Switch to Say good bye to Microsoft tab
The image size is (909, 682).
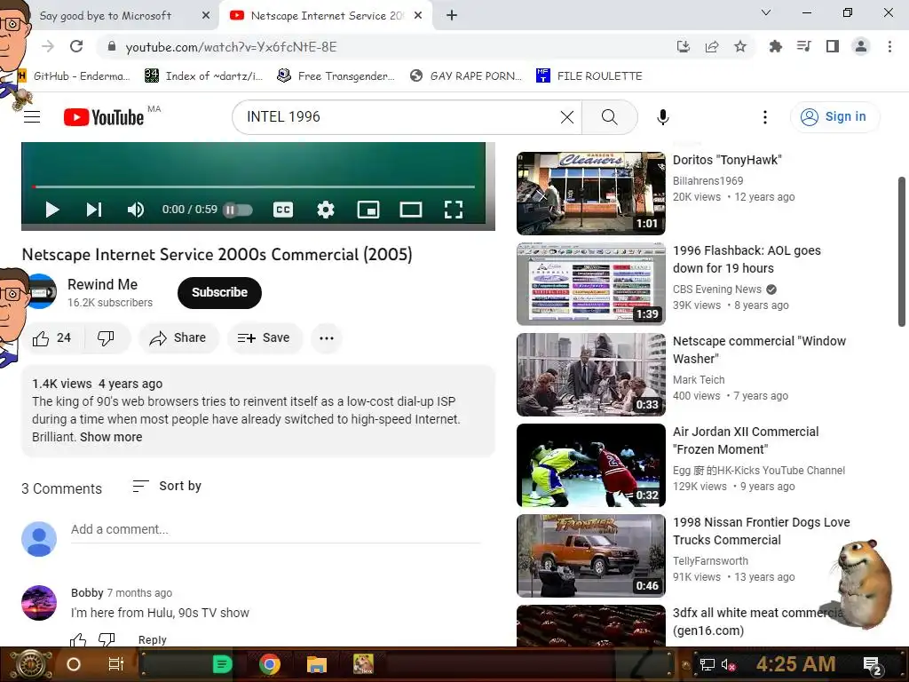[x=106, y=16]
